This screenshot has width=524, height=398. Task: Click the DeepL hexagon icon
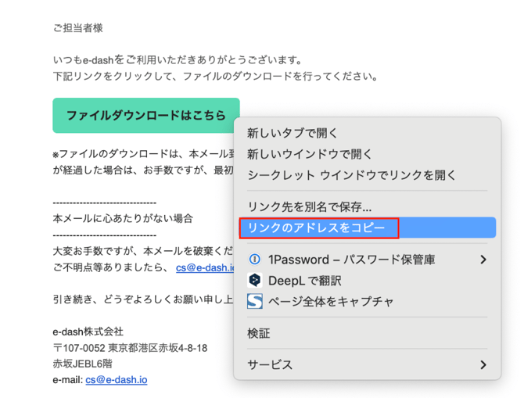[254, 280]
